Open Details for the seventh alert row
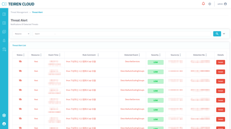The width and height of the screenshot is (231, 129). [x=220, y=119]
